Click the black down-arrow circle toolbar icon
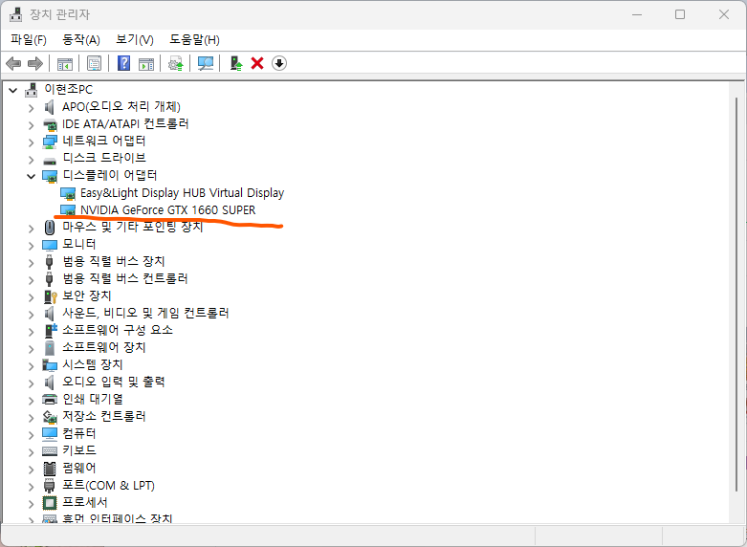Viewport: 747px width, 547px height. point(279,63)
